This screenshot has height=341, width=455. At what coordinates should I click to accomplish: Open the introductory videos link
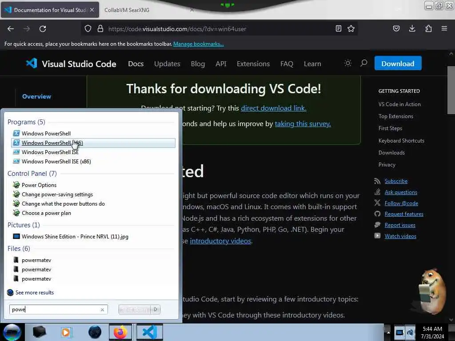pos(220,241)
